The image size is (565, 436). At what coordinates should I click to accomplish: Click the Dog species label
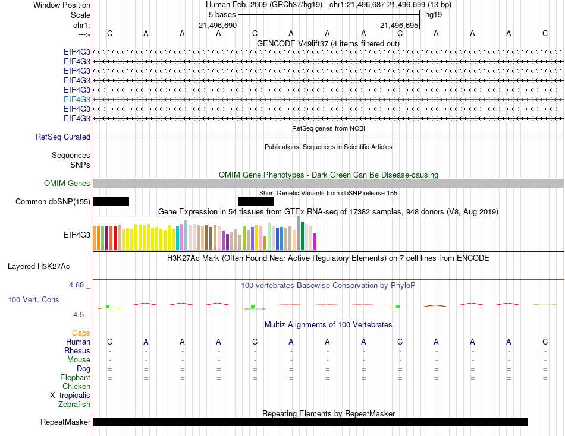tap(84, 369)
